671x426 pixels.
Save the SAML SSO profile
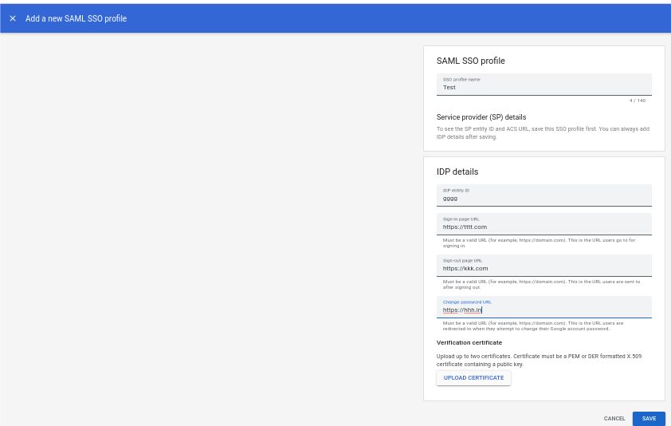click(649, 419)
